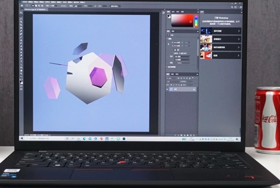Expand the first Learn tutorial chevron
Viewport: 280px width, 188px height.
(x=238, y=31)
